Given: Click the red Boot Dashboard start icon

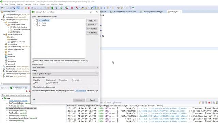Looking at the screenshot, I should pos(27,91).
